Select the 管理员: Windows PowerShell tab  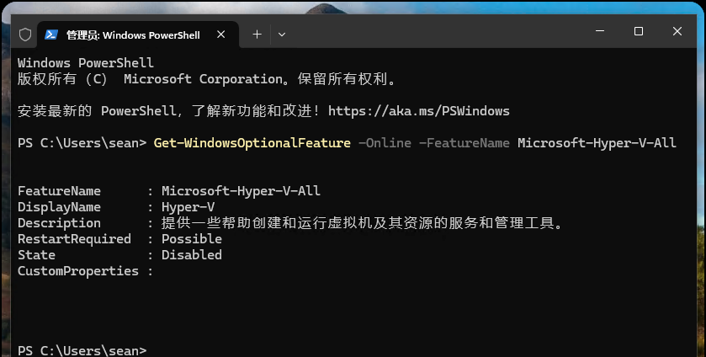coord(133,35)
